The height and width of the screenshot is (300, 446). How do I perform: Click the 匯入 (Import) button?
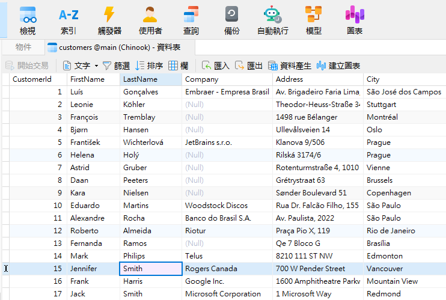click(215, 66)
